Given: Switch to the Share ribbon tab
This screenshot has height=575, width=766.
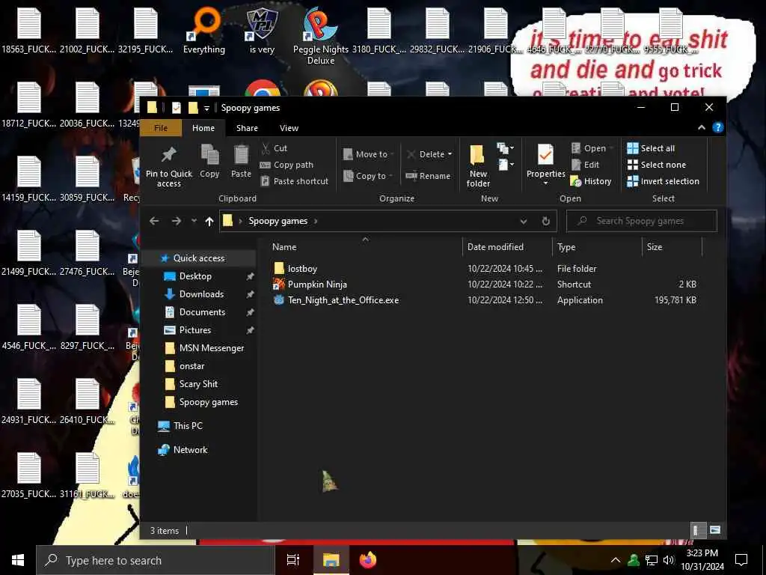Looking at the screenshot, I should [x=247, y=128].
